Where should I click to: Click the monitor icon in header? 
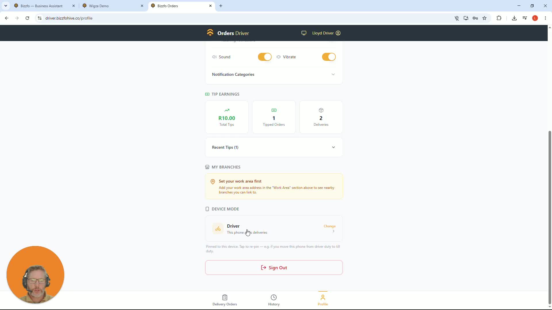[x=304, y=33]
